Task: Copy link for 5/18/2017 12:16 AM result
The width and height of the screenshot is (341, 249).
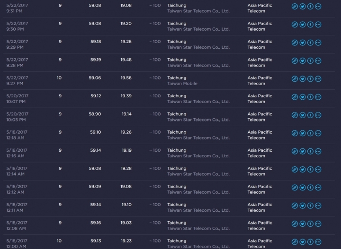Action: [x=295, y=151]
